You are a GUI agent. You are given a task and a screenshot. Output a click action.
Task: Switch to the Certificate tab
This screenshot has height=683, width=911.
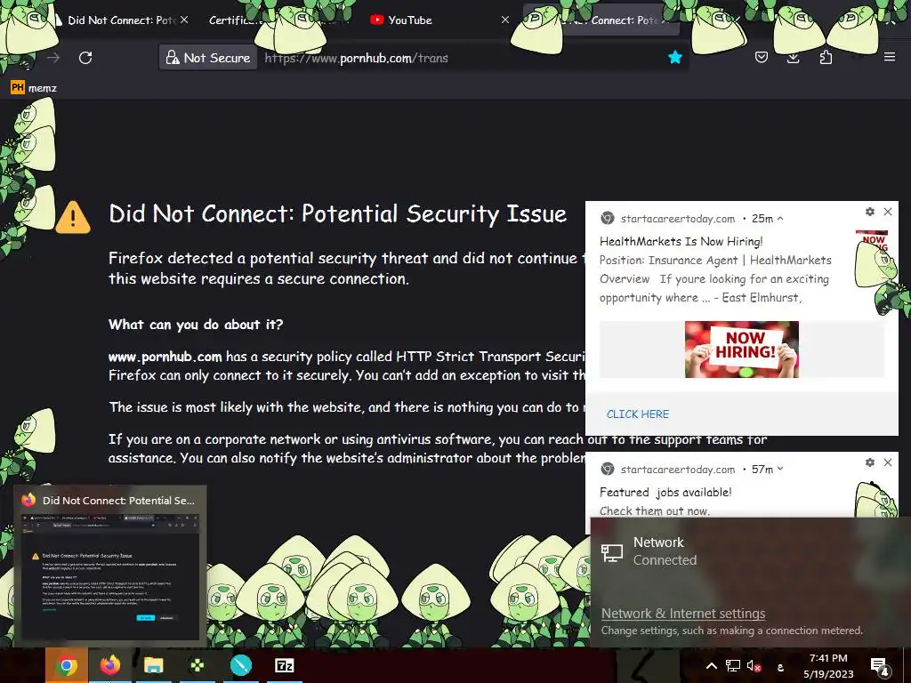click(235, 20)
